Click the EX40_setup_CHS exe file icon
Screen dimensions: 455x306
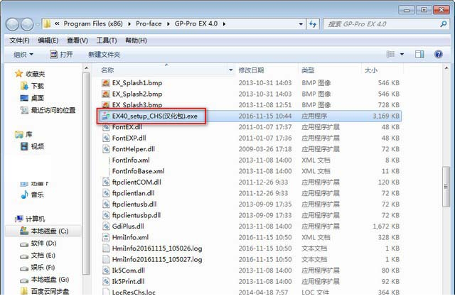click(x=105, y=116)
